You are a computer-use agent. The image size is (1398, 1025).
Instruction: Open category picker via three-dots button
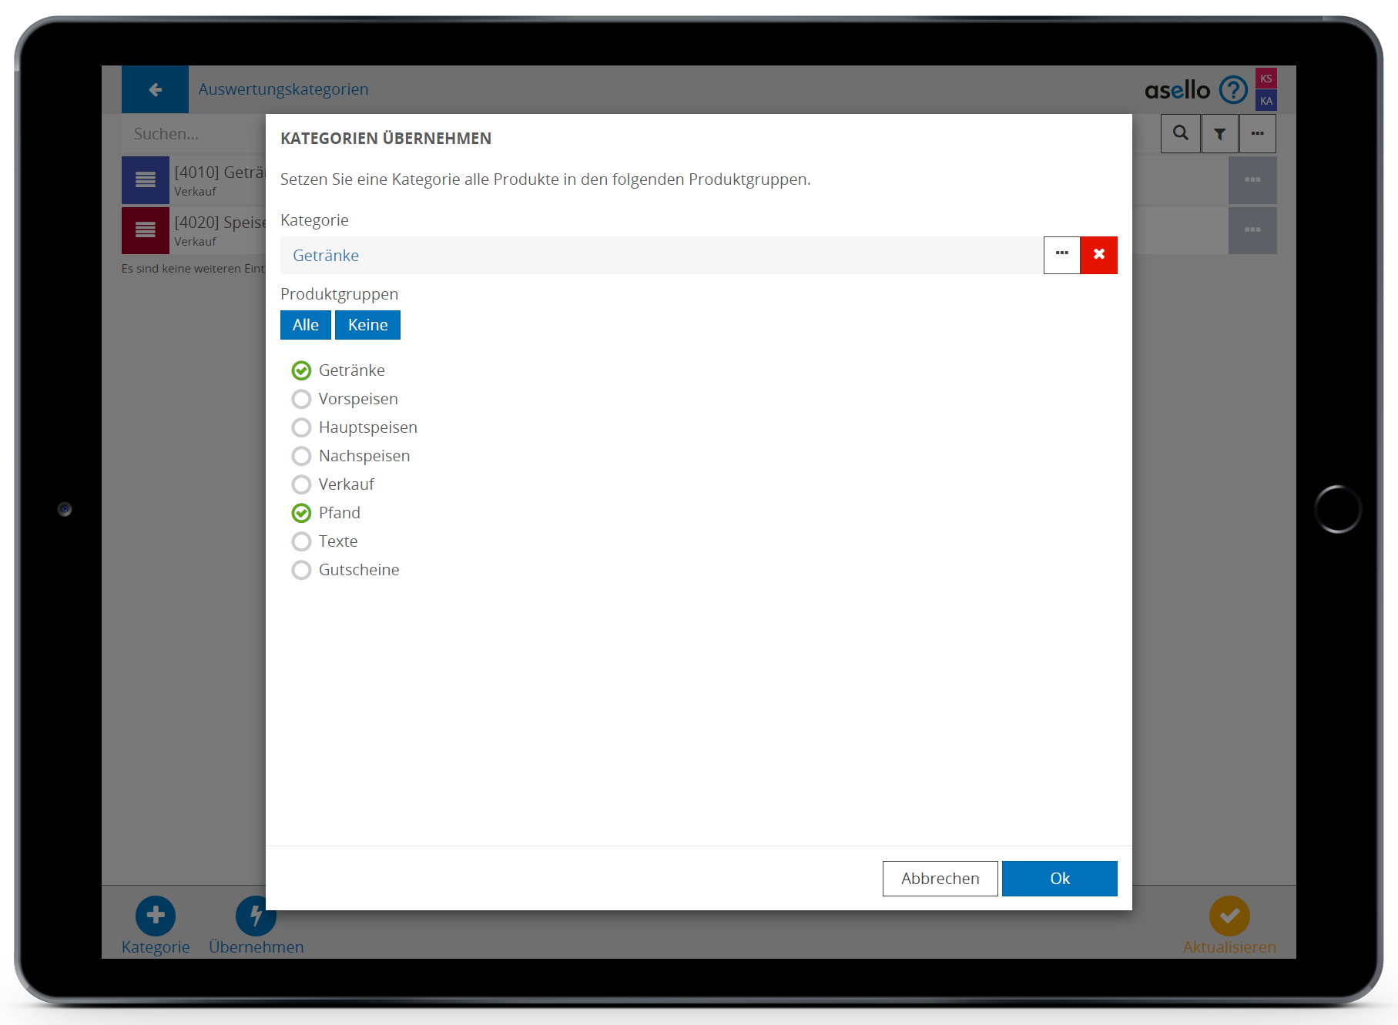click(1061, 255)
